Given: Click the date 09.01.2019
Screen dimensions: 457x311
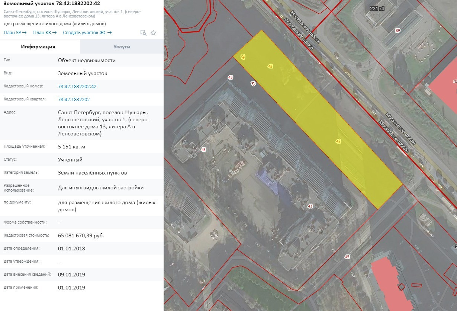Looking at the screenshot, I should [x=72, y=275].
